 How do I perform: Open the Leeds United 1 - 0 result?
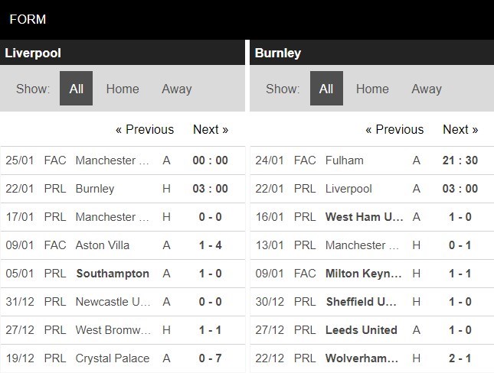tap(372, 330)
